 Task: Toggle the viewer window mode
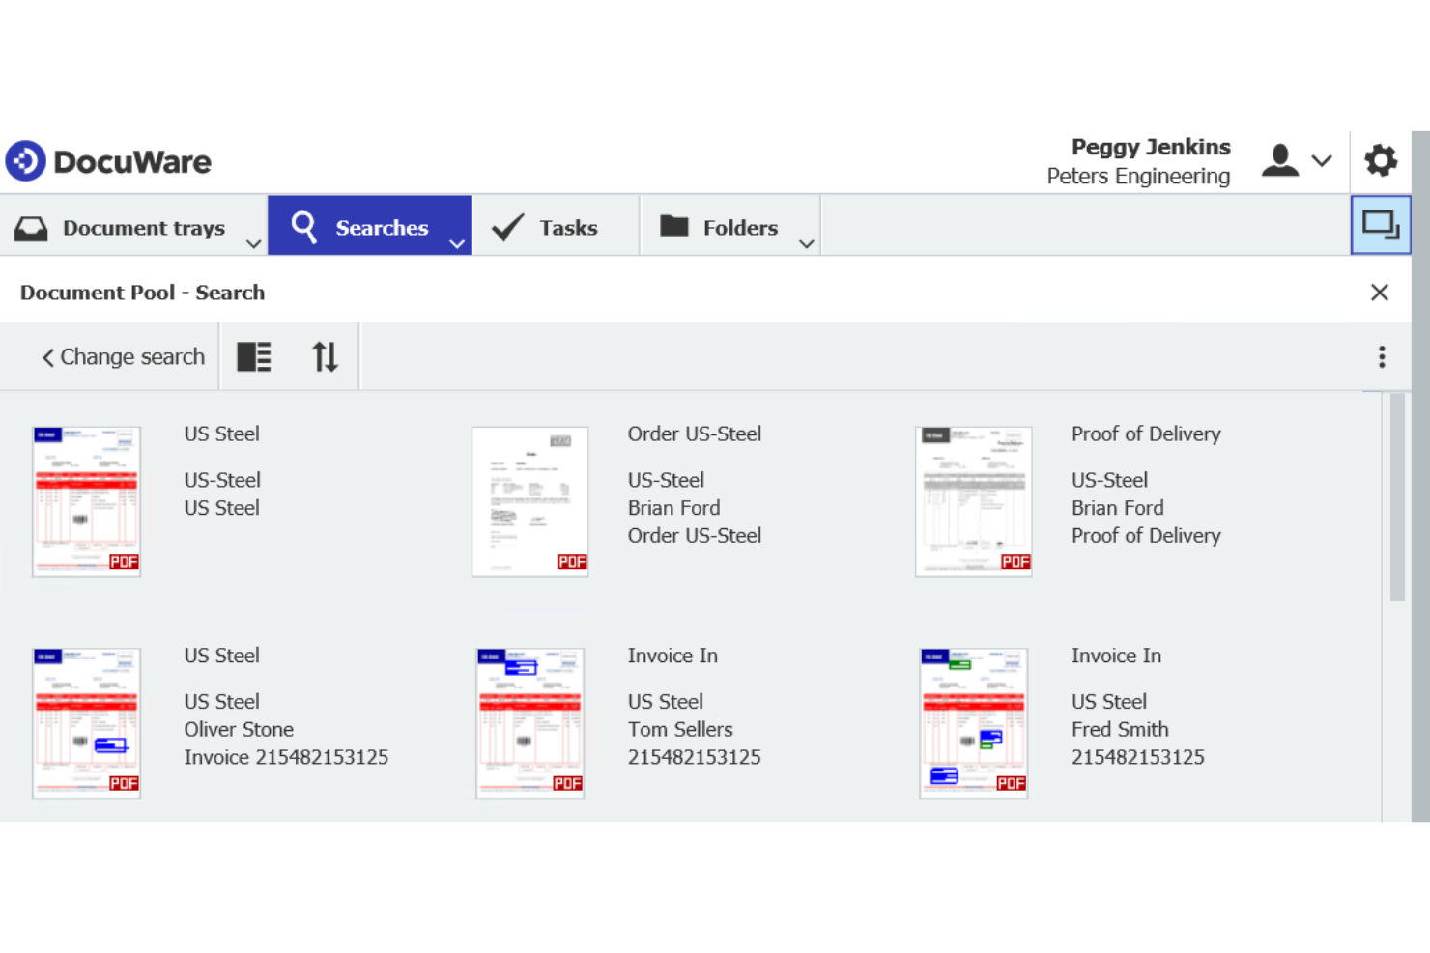(1380, 225)
